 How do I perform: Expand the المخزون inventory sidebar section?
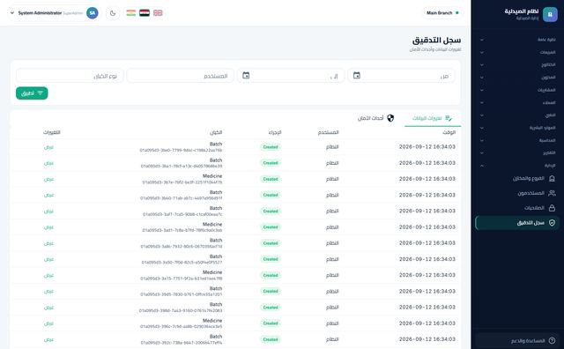click(x=517, y=78)
